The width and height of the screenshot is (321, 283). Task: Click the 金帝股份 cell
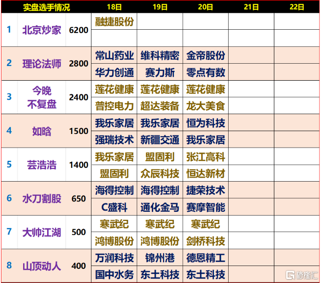[x=206, y=55]
